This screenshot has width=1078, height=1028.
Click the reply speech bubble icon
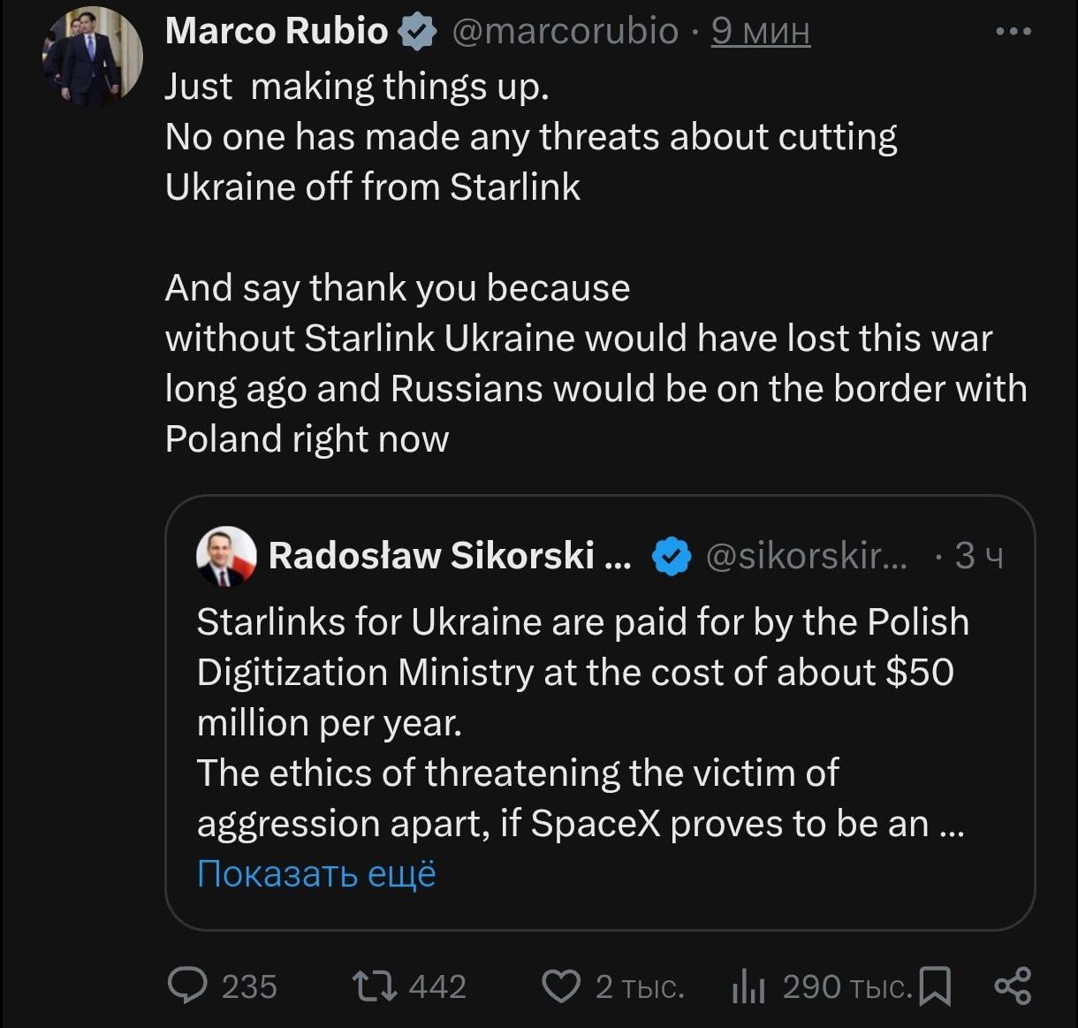tap(186, 986)
